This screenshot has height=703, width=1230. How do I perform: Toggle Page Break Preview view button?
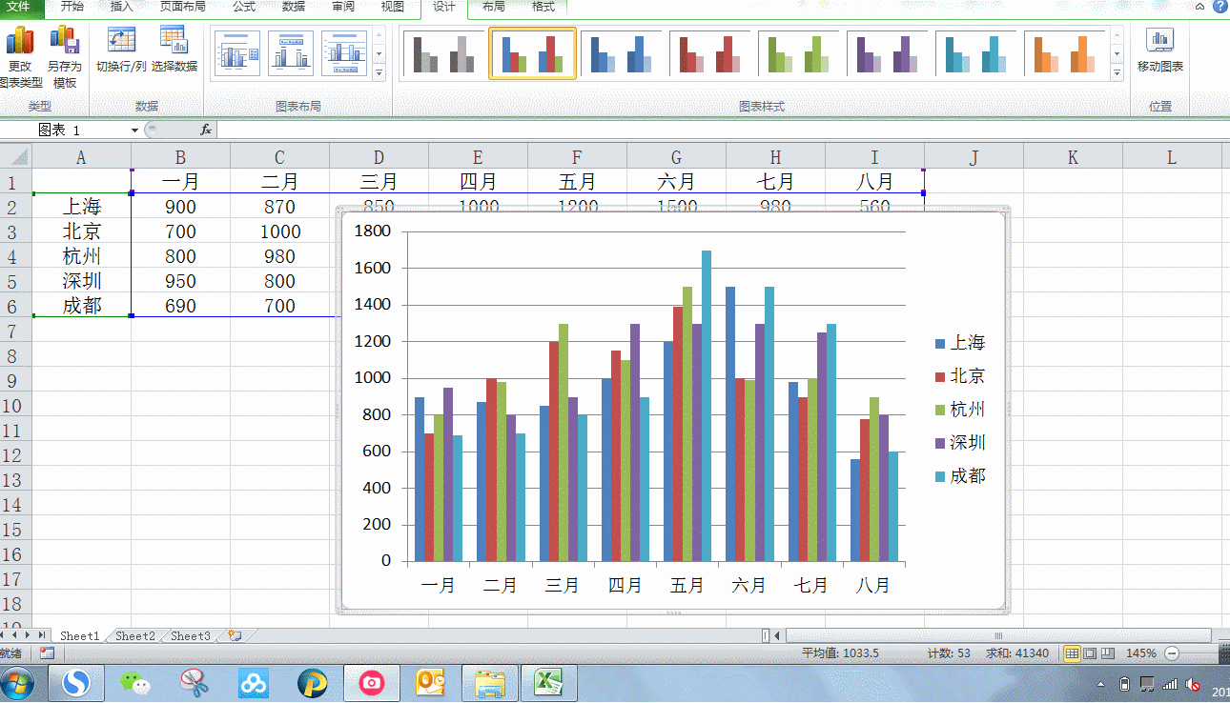1107,653
